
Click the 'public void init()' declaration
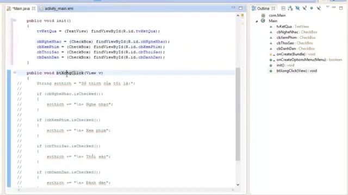click(x=48, y=21)
